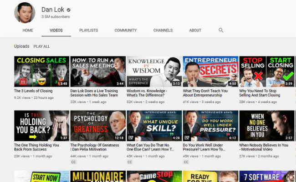Click the verified checkmark badge beside Dan Lok
This screenshot has height=182, width=296.
click(x=68, y=10)
